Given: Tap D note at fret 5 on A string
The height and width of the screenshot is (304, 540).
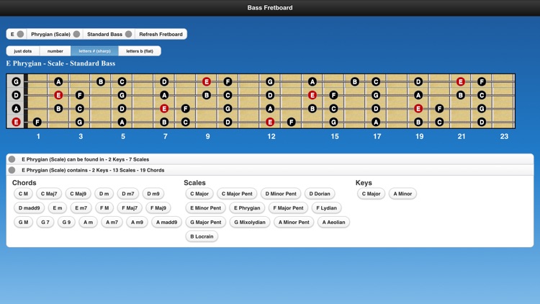Looking at the screenshot, I should coord(122,109).
